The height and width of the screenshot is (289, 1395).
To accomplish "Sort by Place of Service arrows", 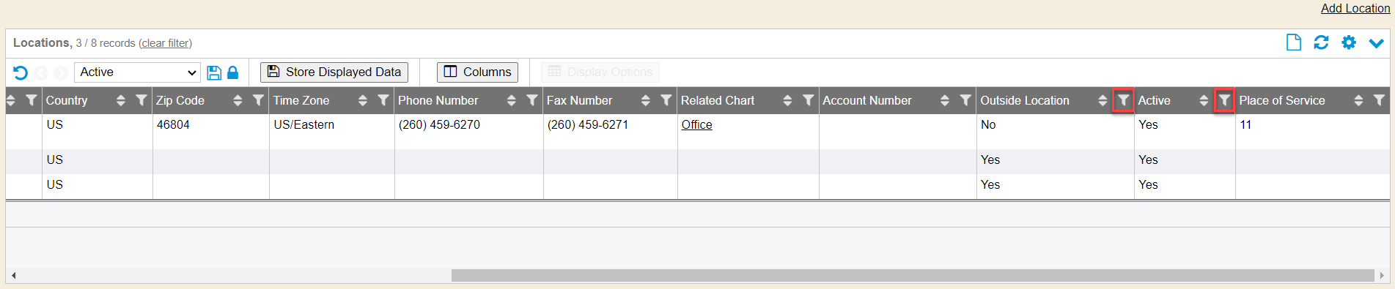I will click(x=1358, y=101).
